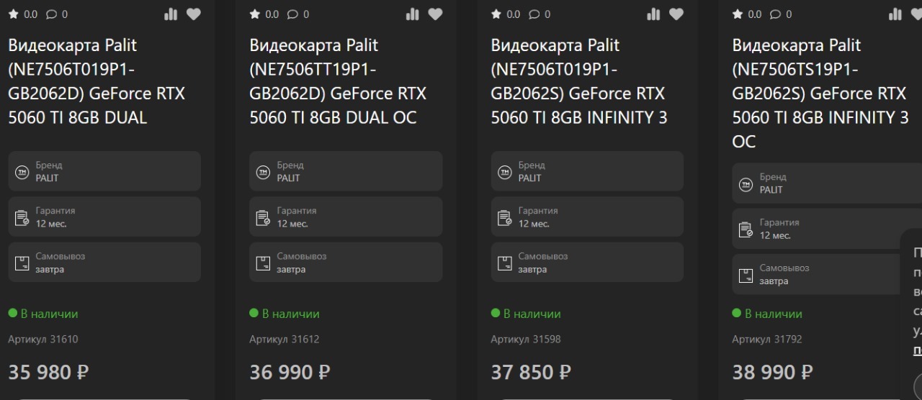Favorite the INFINITY 3 card with heart icon

[x=676, y=14]
